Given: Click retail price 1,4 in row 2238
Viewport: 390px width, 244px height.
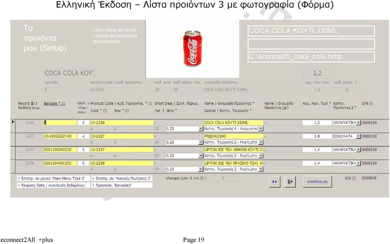Looking at the screenshot, I should click(317, 163).
